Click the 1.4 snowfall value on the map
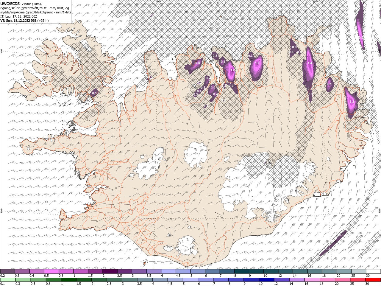This screenshot has width=381, height=286. click(x=310, y=63)
